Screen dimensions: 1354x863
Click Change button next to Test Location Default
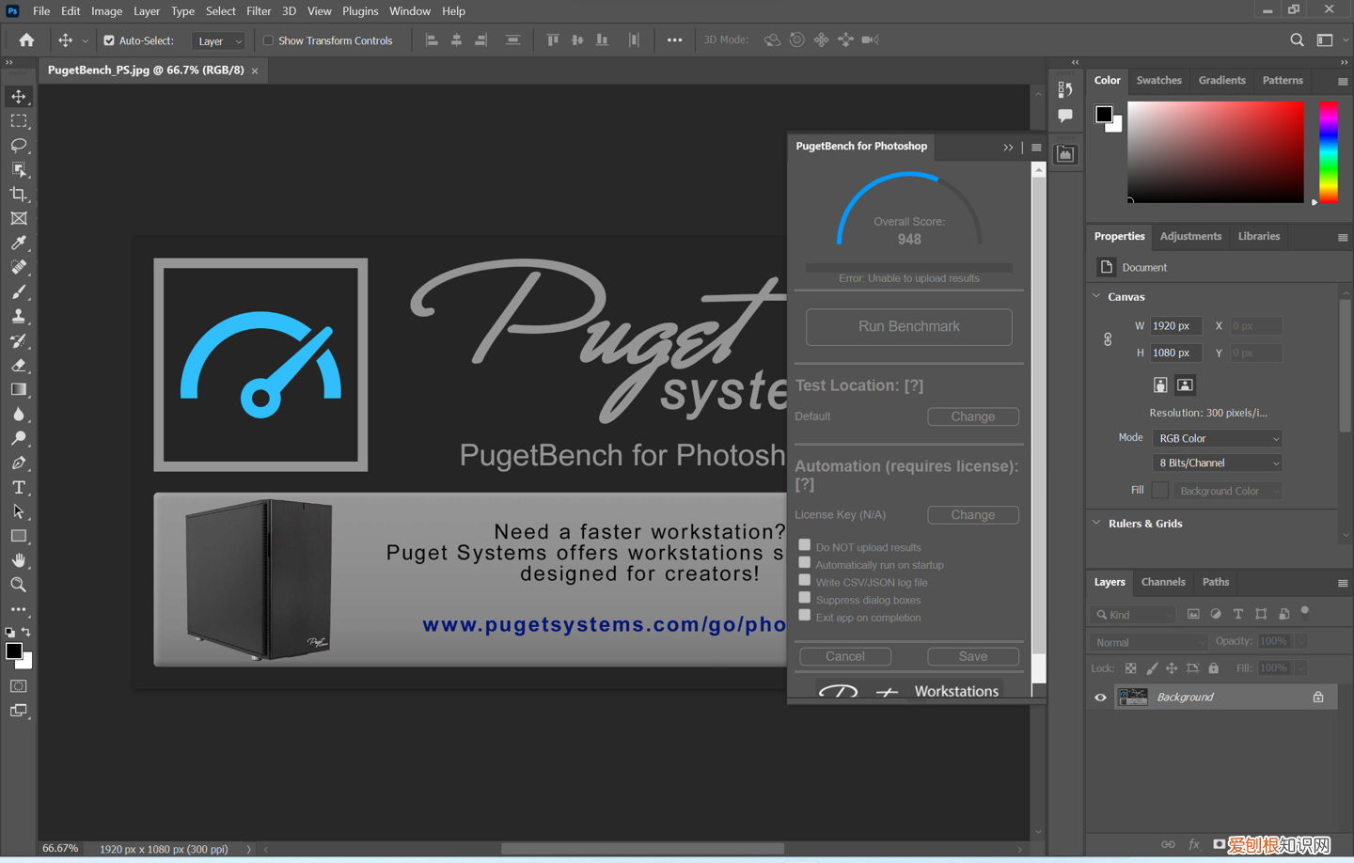[x=972, y=416]
